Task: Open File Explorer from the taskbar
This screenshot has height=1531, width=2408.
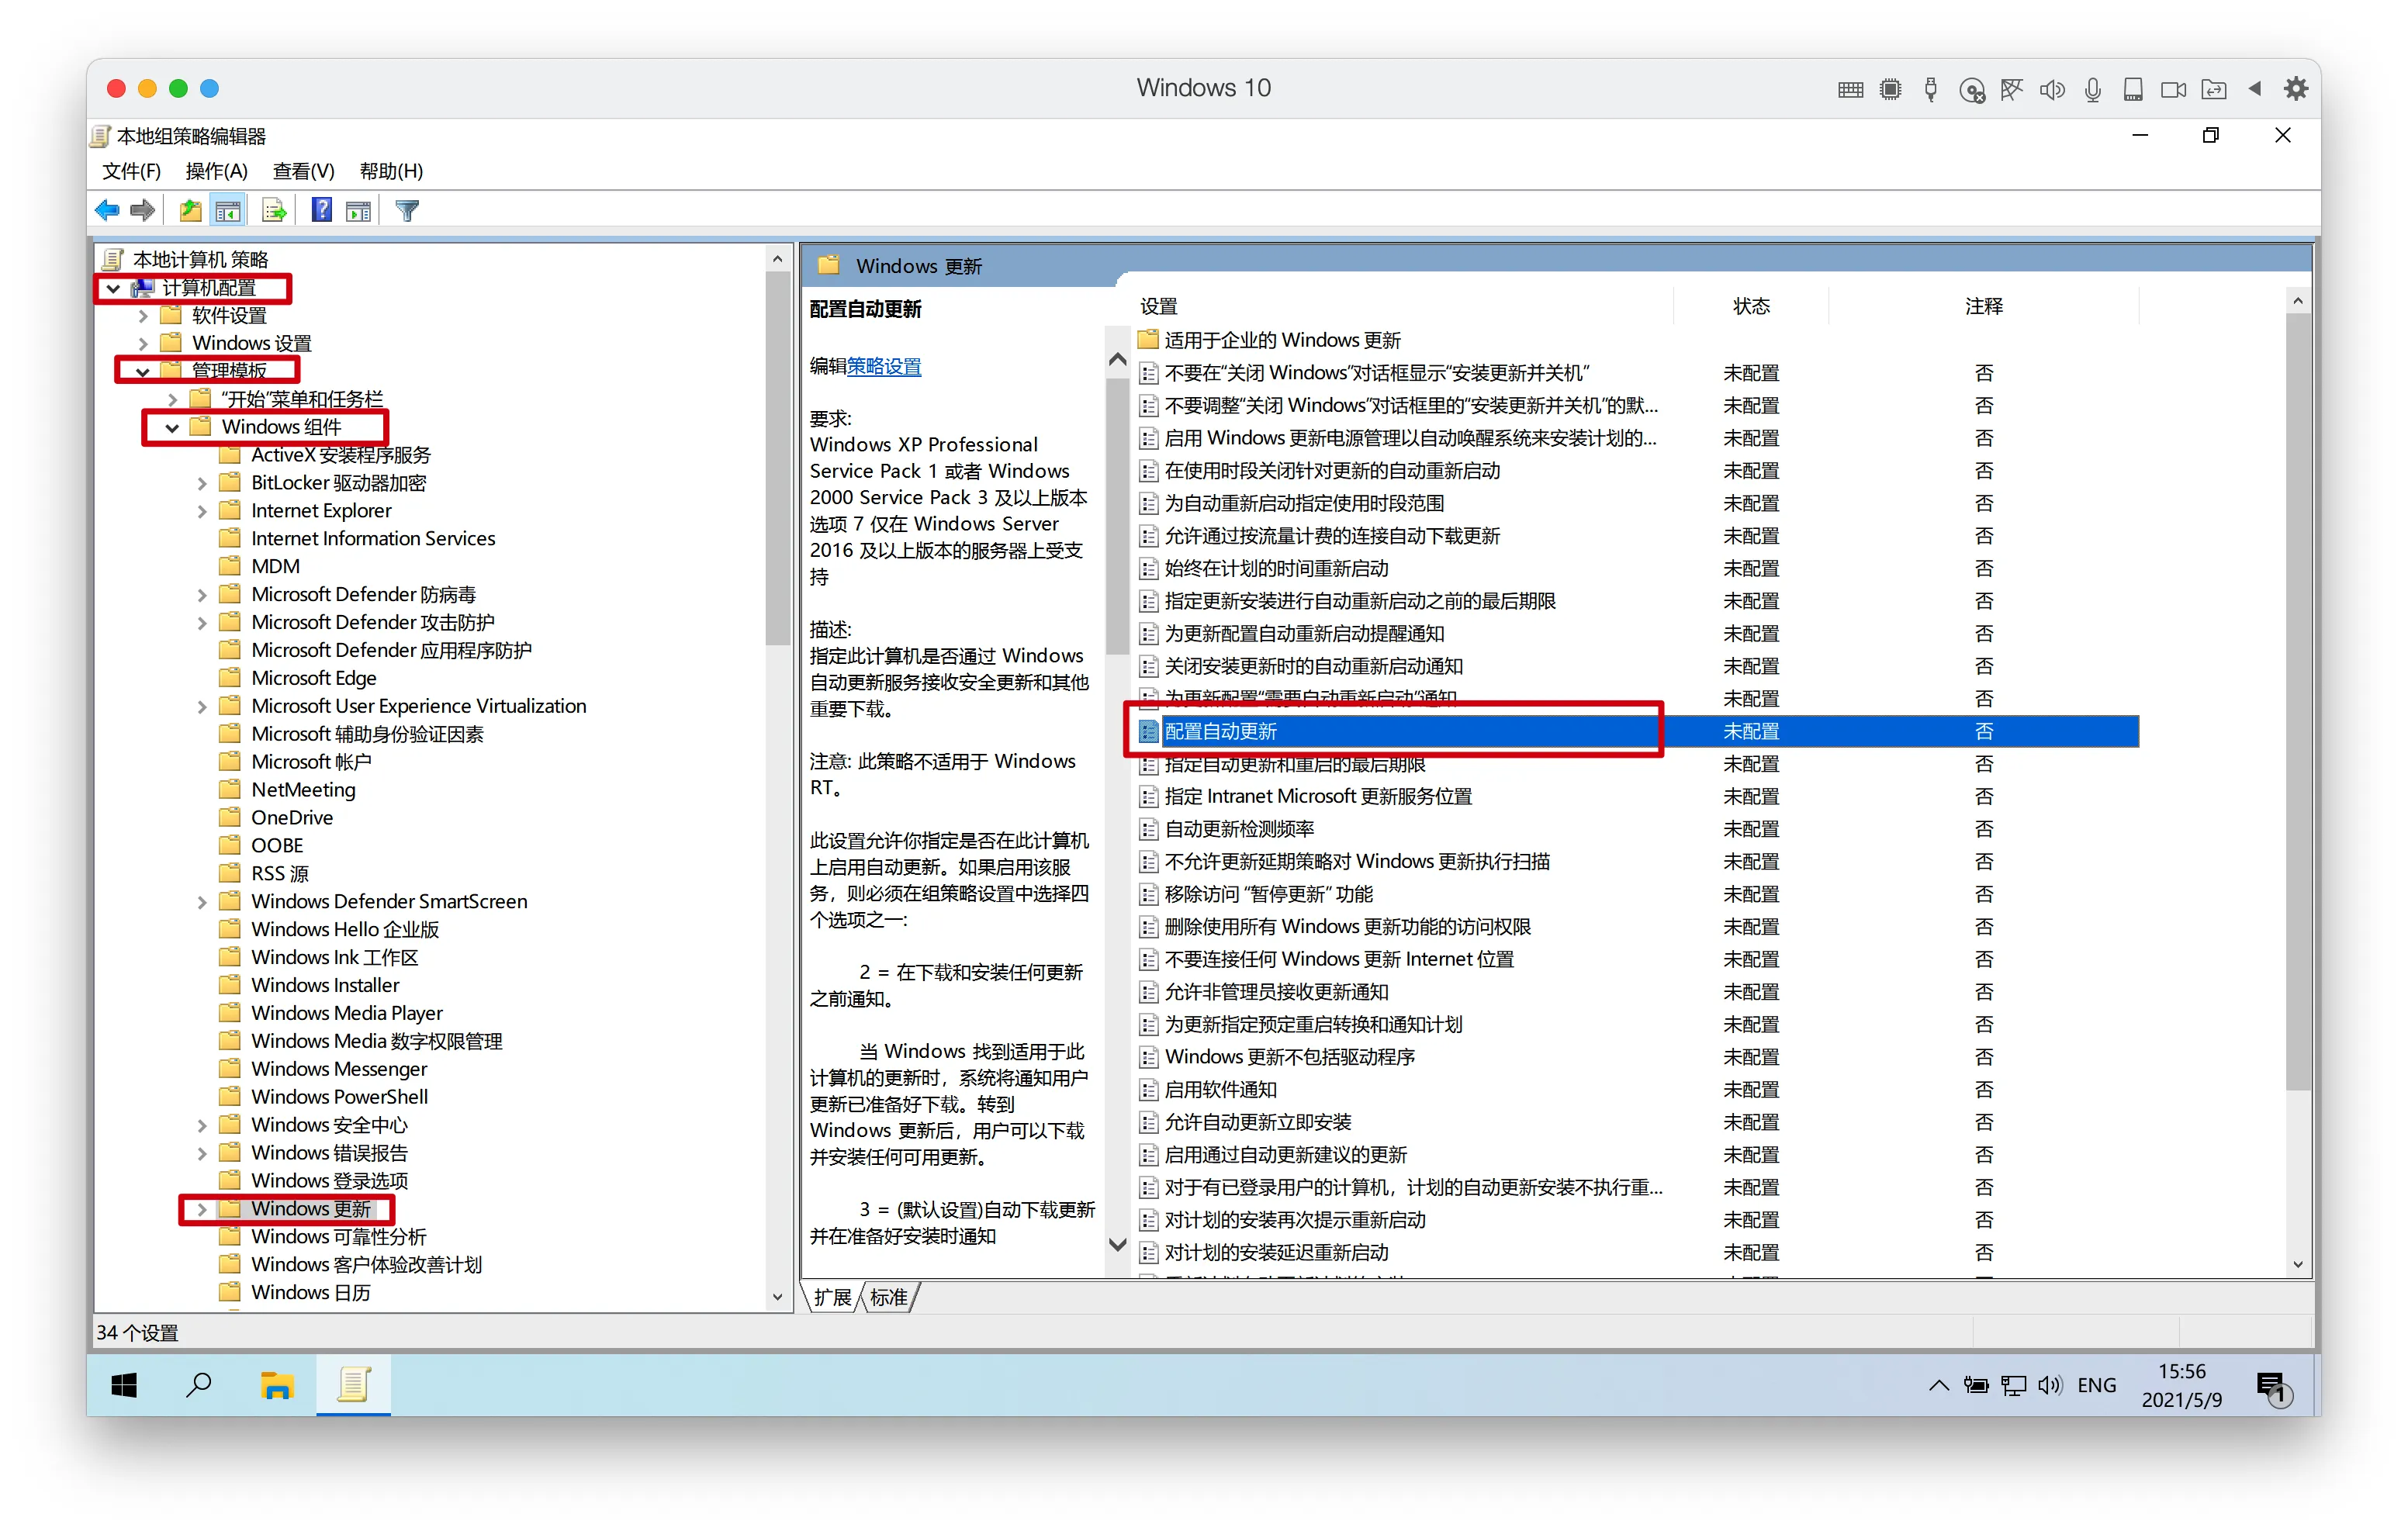Action: 276,1385
